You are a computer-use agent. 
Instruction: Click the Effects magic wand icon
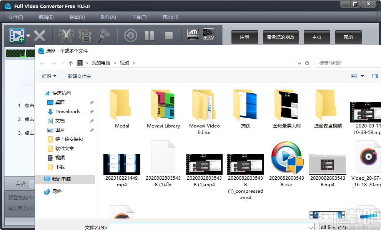point(104,36)
